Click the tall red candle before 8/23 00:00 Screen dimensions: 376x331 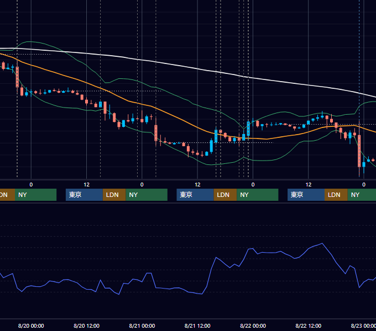coord(359,151)
